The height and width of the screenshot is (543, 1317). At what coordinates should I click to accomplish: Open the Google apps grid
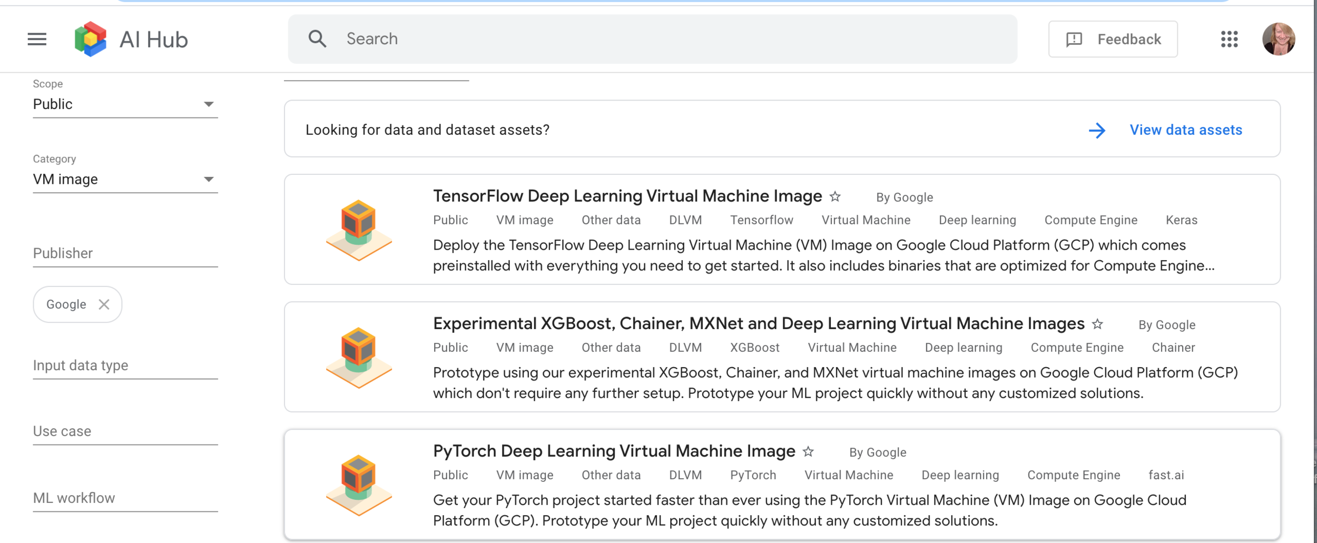coord(1229,39)
